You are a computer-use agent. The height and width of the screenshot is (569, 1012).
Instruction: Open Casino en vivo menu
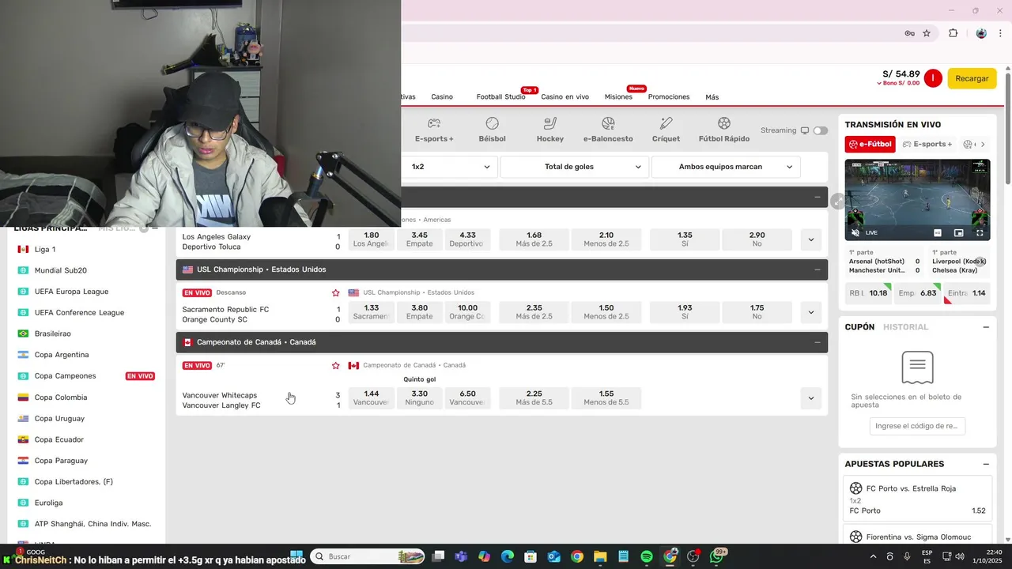click(565, 97)
